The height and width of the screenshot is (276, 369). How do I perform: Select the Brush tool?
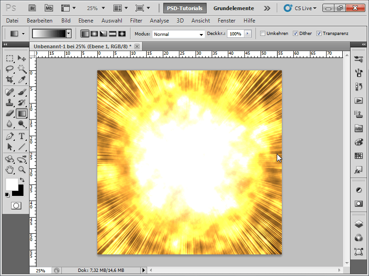point(22,92)
